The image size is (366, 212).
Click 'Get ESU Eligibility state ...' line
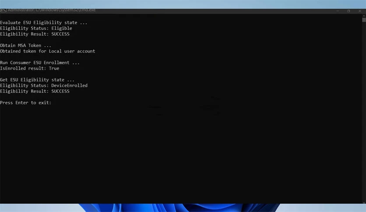click(x=37, y=80)
